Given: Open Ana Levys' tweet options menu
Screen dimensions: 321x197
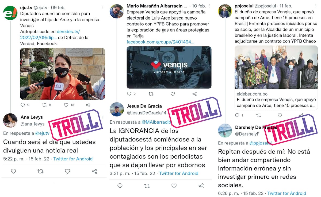Looking at the screenshot, I should click(103, 117).
